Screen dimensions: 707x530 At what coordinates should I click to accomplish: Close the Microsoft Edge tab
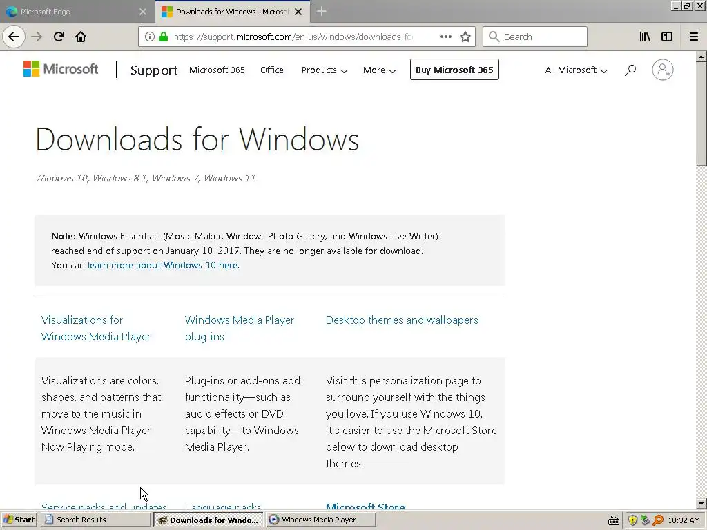point(143,12)
